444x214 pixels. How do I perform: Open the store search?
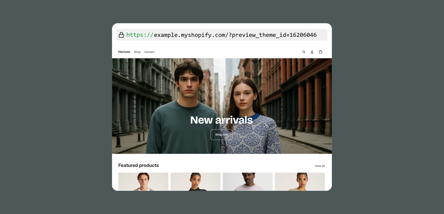[304, 52]
